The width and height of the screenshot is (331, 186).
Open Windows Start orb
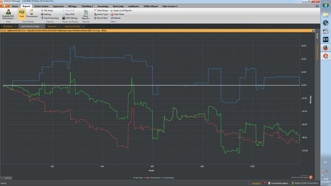tap(325, 6)
